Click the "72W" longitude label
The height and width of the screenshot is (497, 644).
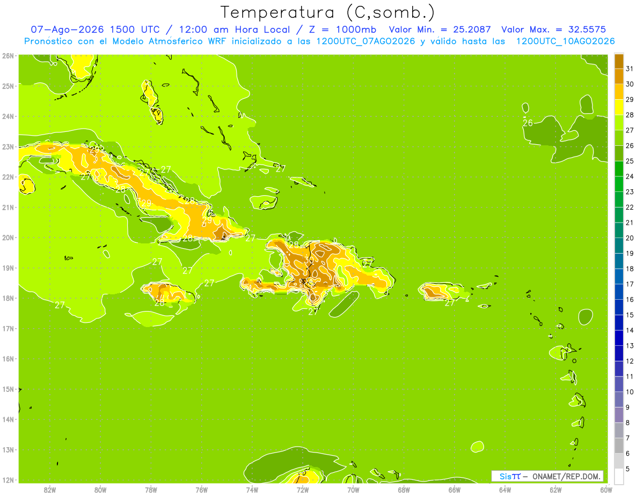click(x=303, y=489)
